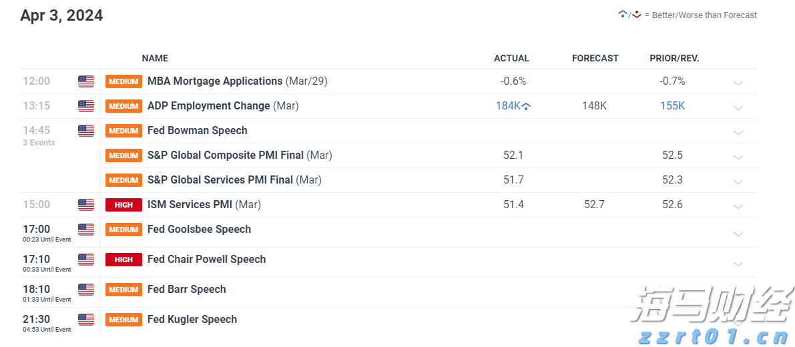Click the flag icon for Fed Kugler Speech
Viewport: 795px width, 347px height.
pyautogui.click(x=86, y=320)
